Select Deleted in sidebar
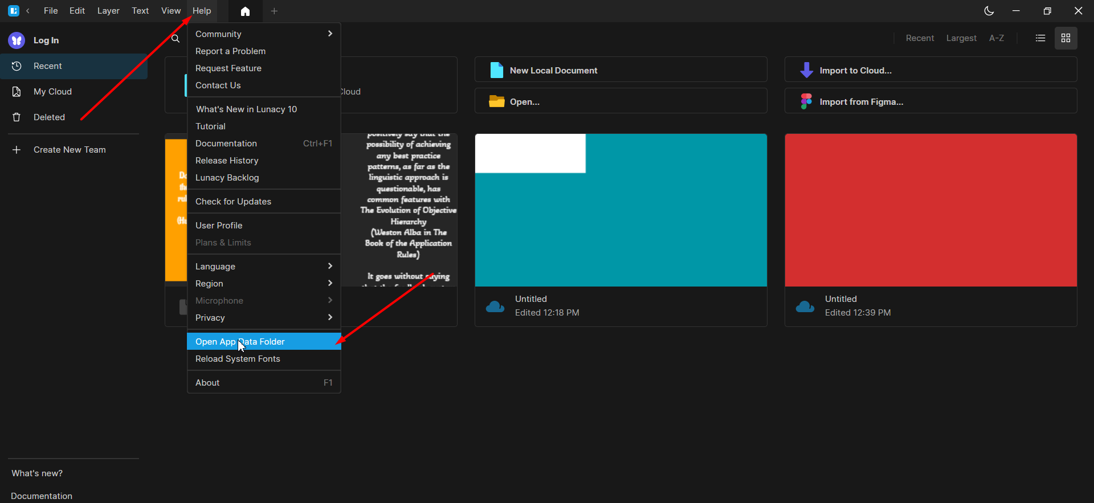 pos(74,117)
